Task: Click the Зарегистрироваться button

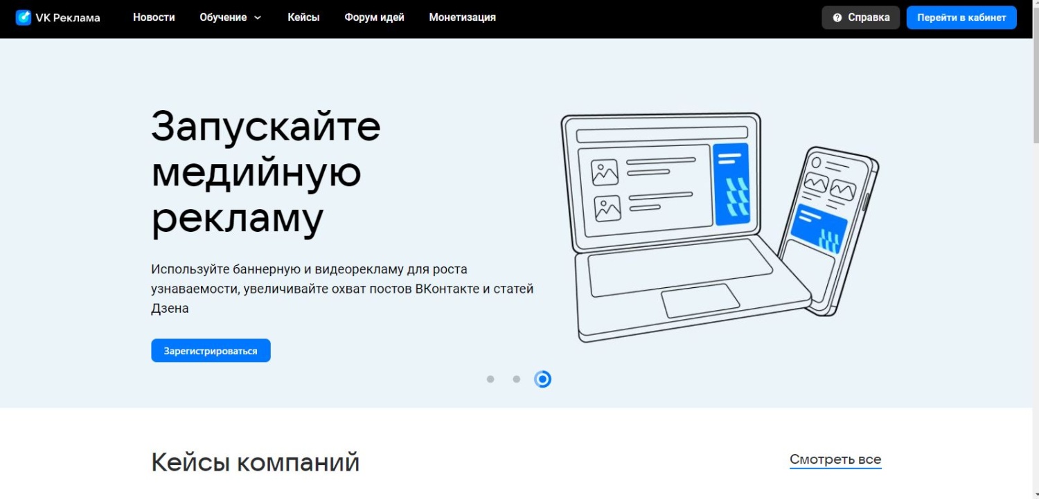Action: (x=211, y=351)
